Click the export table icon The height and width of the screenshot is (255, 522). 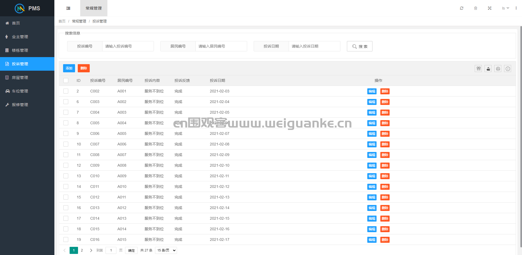click(488, 69)
